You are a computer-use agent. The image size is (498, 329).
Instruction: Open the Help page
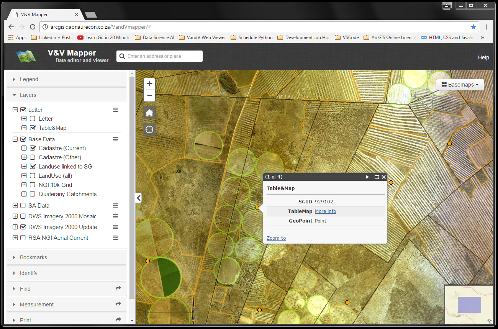483,57
